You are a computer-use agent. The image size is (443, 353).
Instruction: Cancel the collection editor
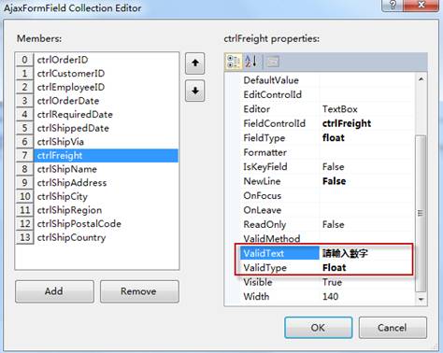[x=393, y=328]
